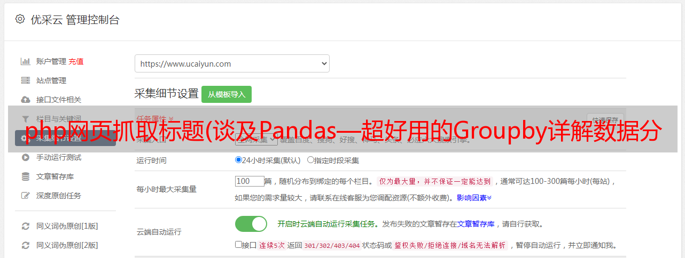
Task: Check the 接口 连续5次 checkbox
Action: point(238,245)
